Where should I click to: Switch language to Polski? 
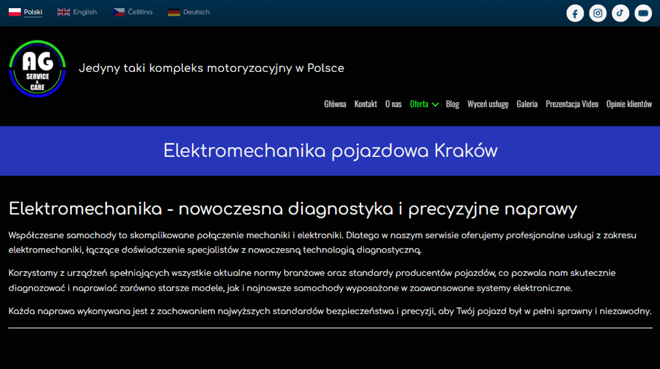33,12
